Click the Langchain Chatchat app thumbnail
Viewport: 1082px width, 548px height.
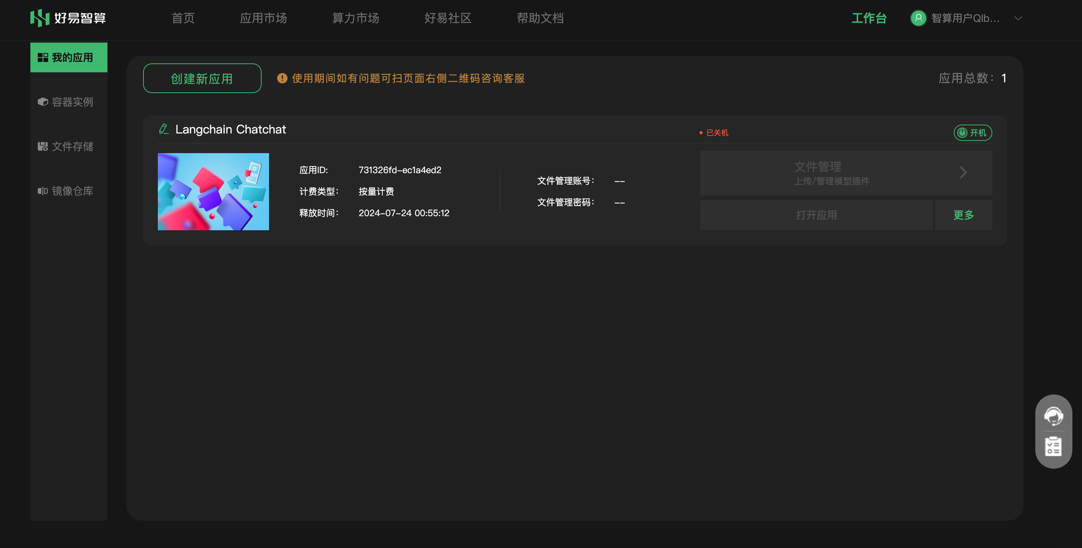(213, 192)
